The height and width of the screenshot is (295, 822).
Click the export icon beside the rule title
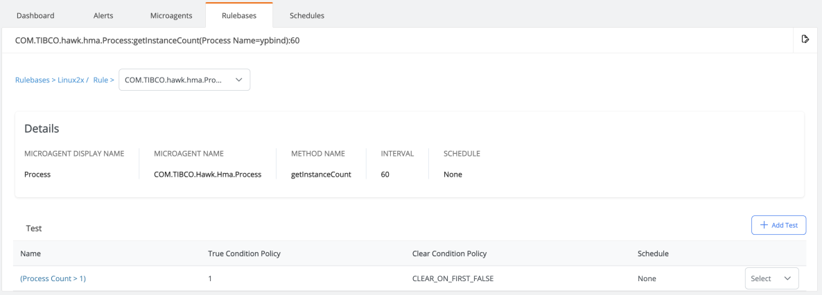pos(805,39)
